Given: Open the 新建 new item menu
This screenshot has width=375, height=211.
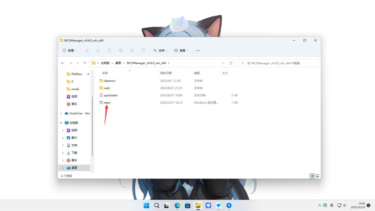Looking at the screenshot, I should (x=70, y=51).
